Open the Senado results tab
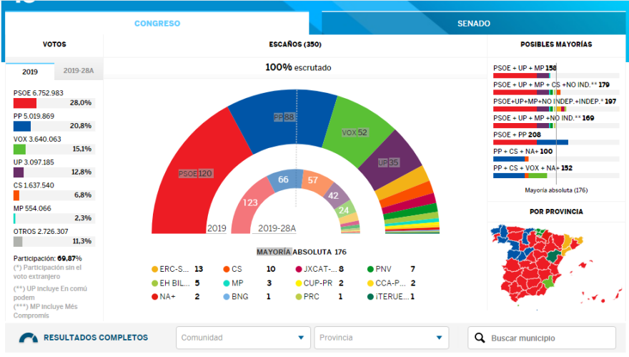The image size is (629, 357). [x=473, y=24]
